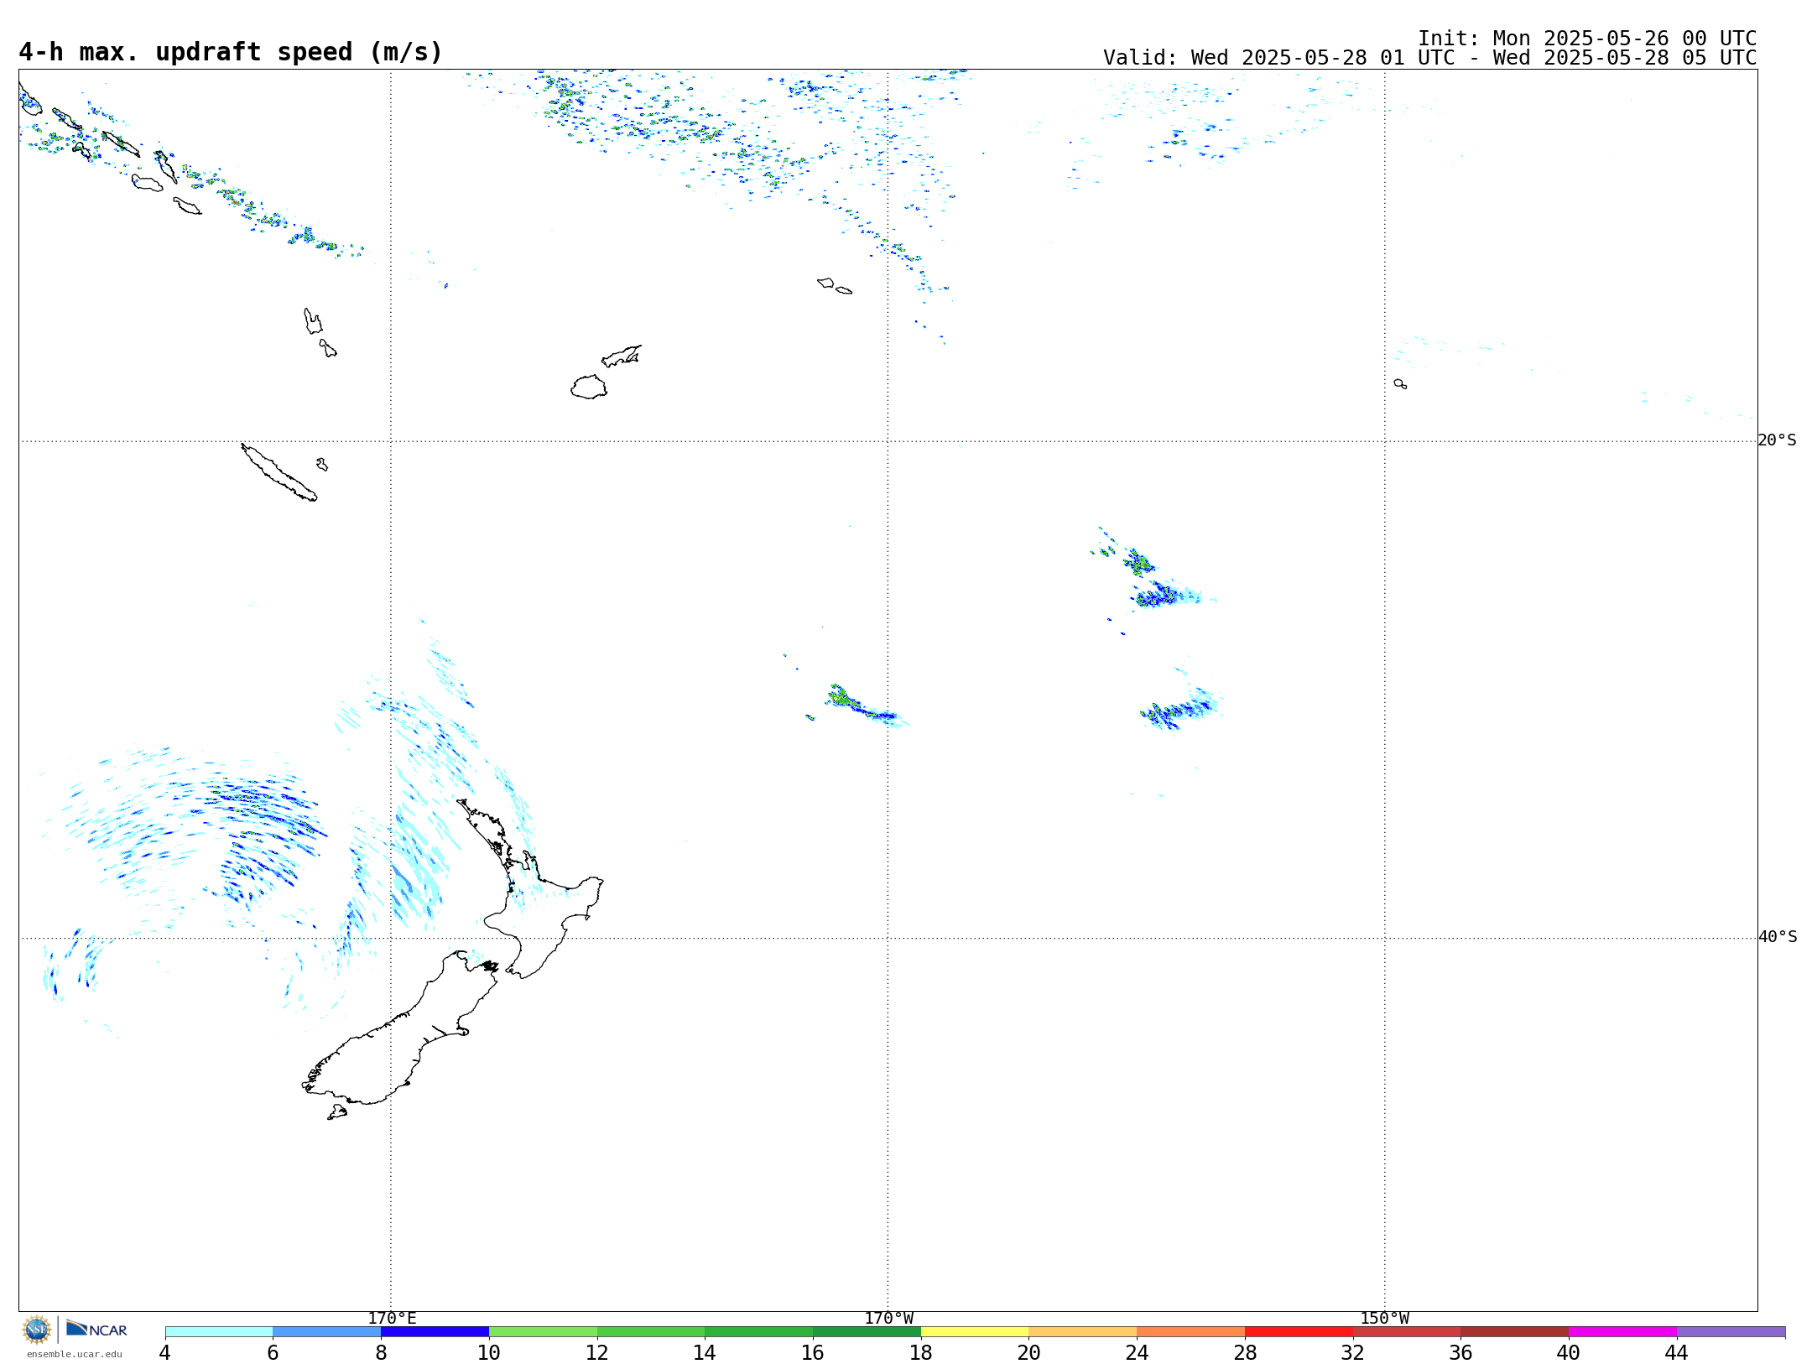This screenshot has height=1364, width=1812.
Task: Click the light blue 6-8 colorbar swatch
Action: pyautogui.click(x=327, y=1331)
